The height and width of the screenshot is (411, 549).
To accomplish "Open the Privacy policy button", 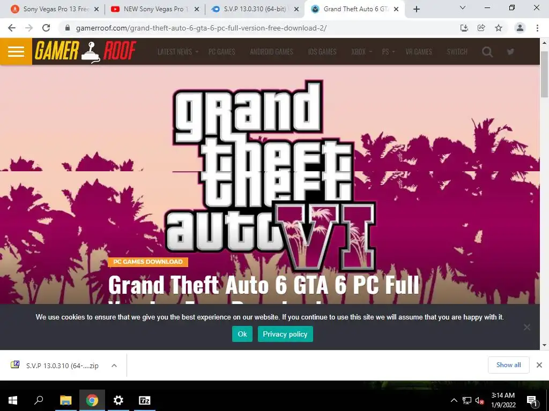I will coord(285,334).
